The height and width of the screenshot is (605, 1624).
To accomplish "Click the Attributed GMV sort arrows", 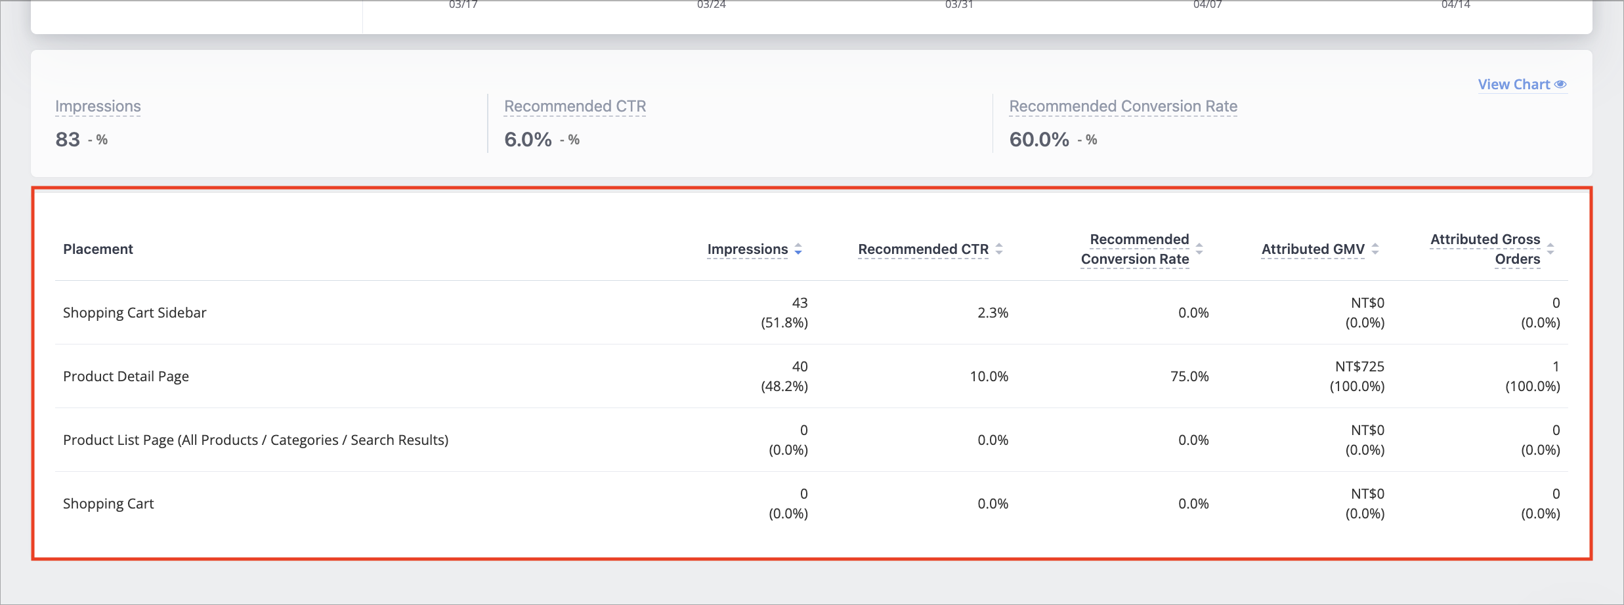I will (x=1375, y=249).
